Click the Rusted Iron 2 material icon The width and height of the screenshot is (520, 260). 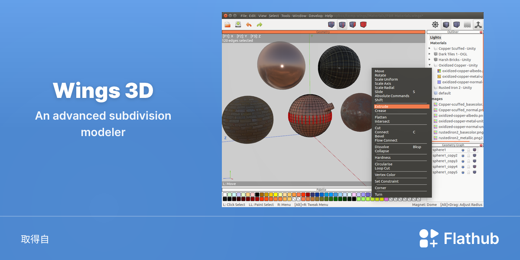click(x=435, y=88)
